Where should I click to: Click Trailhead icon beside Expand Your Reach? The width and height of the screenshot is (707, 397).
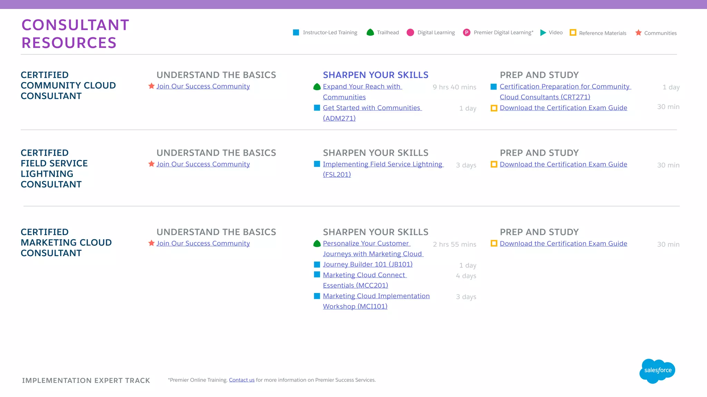click(x=317, y=87)
